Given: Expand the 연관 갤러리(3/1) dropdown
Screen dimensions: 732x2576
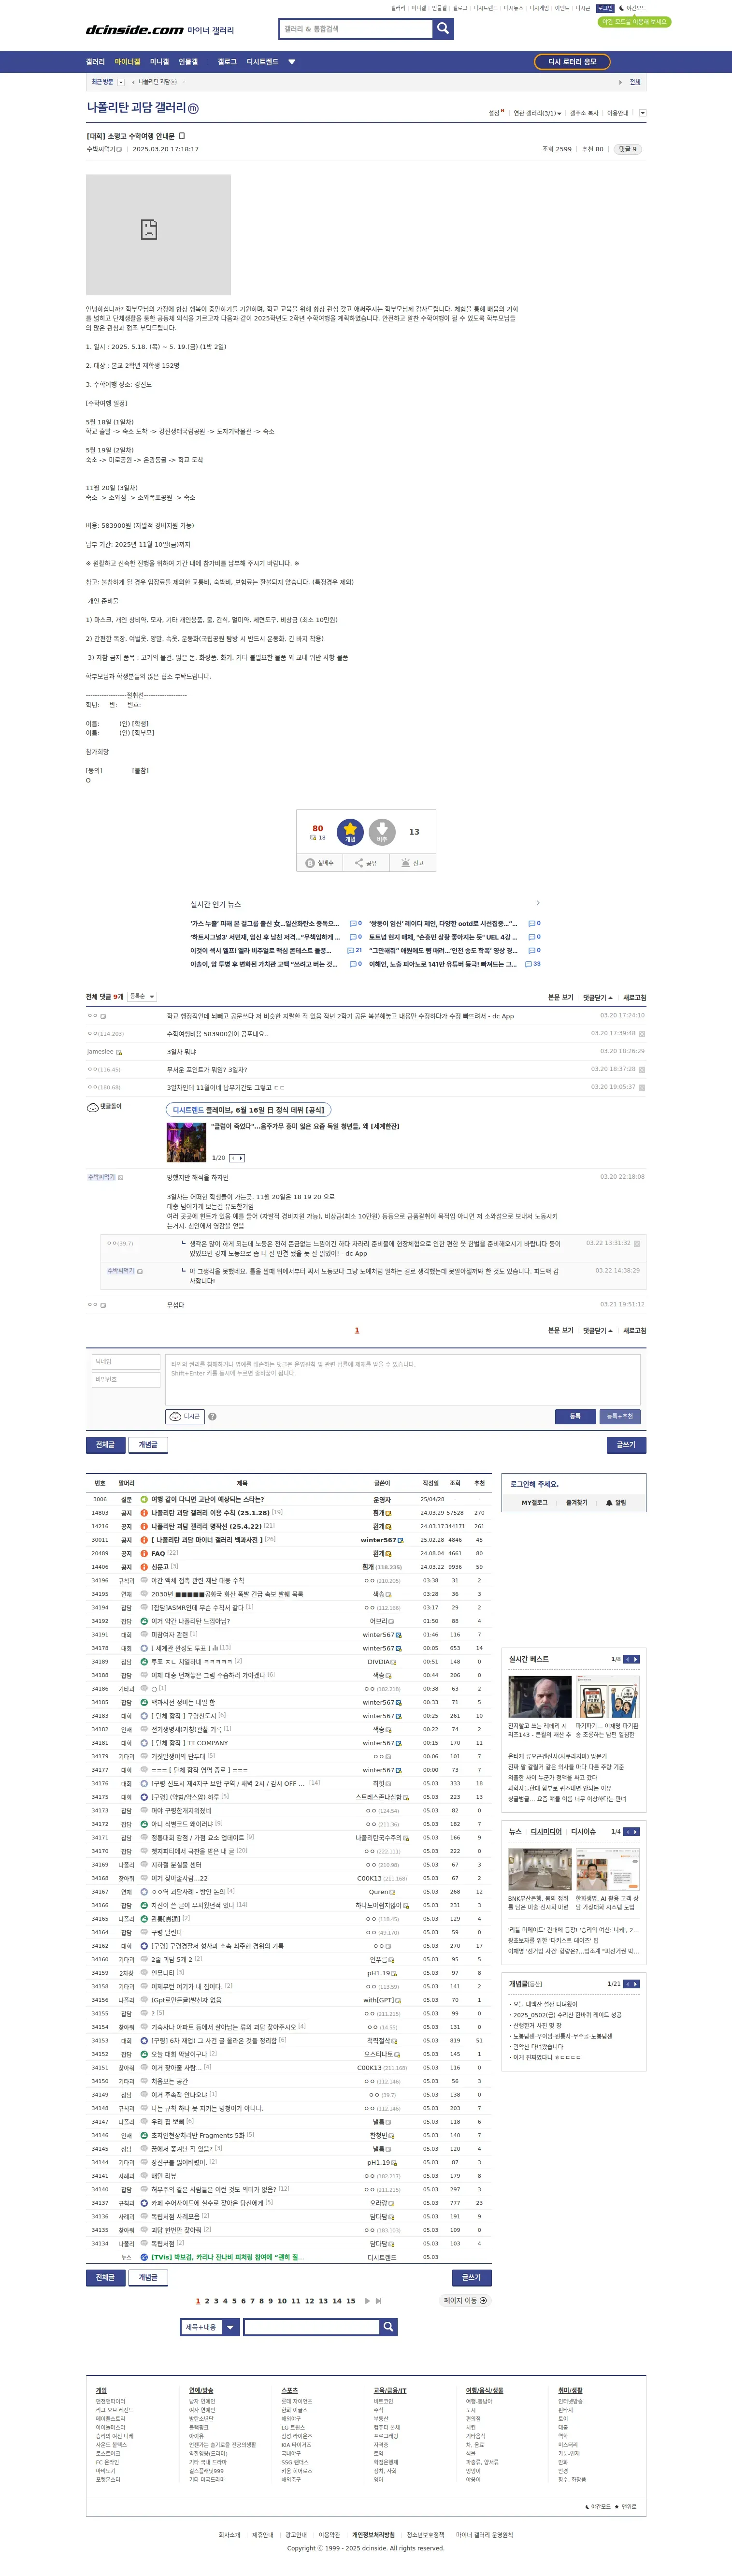Looking at the screenshot, I should point(538,113).
